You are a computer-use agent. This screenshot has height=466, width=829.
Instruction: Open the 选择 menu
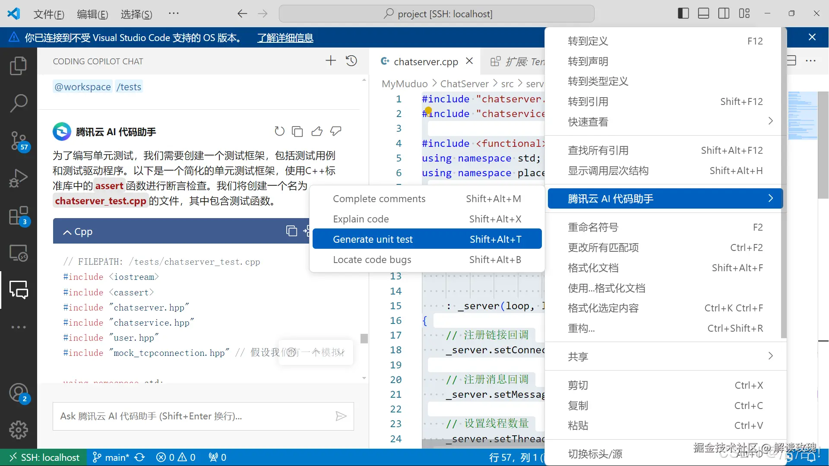pos(136,14)
